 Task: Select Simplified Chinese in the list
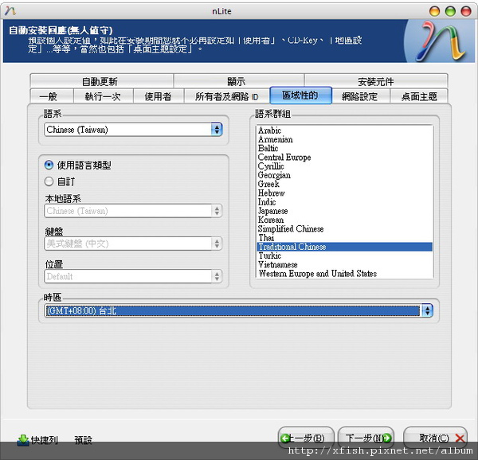pyautogui.click(x=344, y=228)
